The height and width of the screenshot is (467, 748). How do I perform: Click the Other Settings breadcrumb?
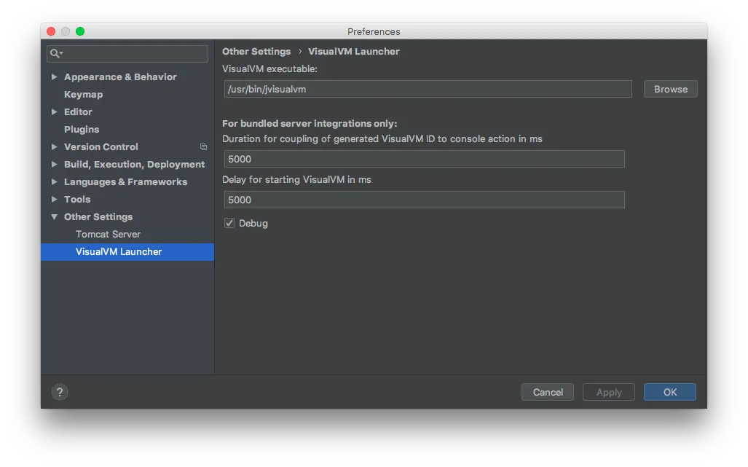pyautogui.click(x=256, y=52)
